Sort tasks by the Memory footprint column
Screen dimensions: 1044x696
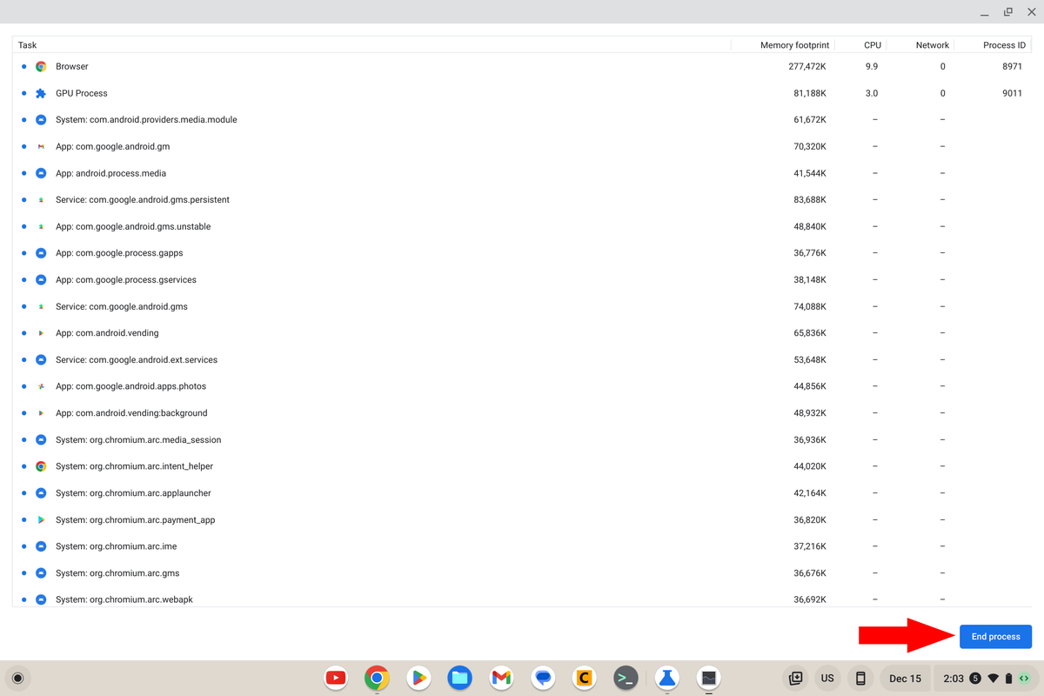point(794,44)
